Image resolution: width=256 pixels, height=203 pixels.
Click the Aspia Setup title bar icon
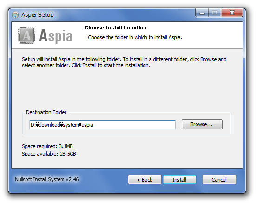point(15,15)
